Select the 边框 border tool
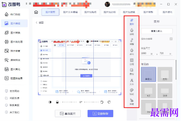 [132, 62]
